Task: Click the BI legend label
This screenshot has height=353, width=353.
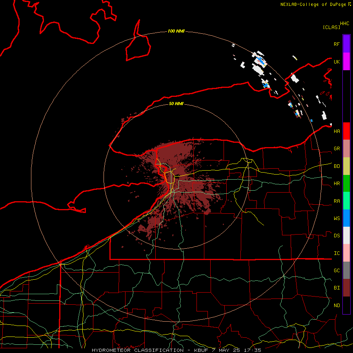Action: pyautogui.click(x=337, y=288)
